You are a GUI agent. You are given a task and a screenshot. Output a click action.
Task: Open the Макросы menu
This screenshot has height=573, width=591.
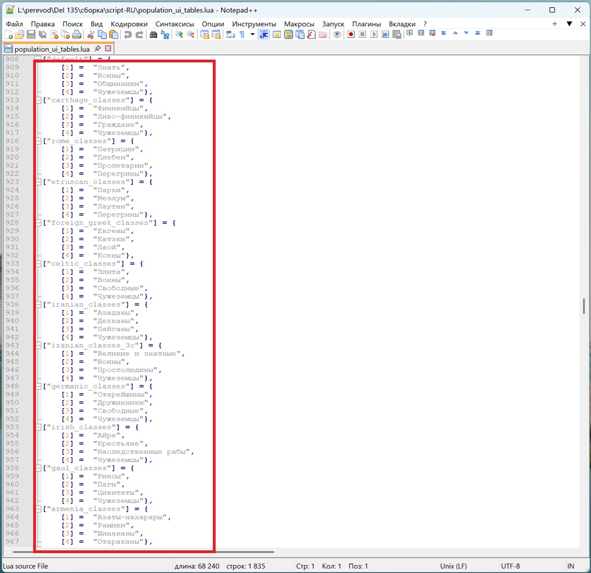[x=299, y=24]
